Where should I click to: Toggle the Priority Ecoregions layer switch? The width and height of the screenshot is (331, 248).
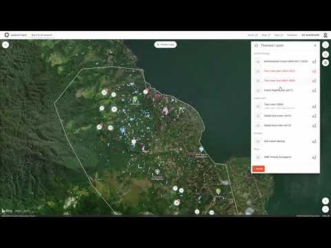click(257, 157)
